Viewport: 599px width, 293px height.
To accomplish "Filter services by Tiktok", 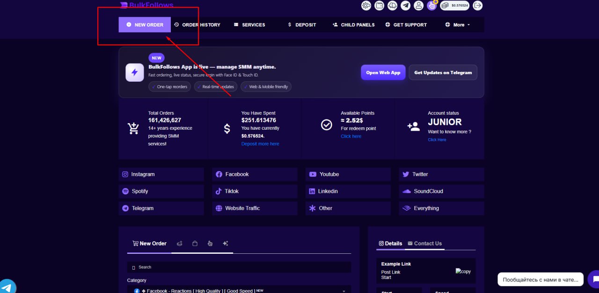I will coord(255,191).
